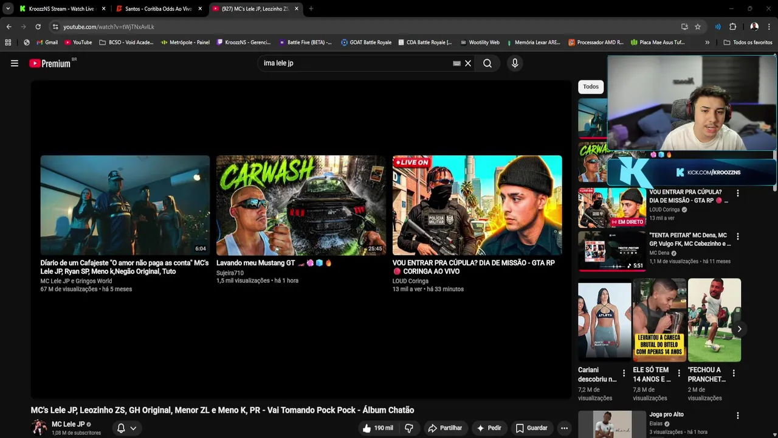Open options for the Cariani short
Viewport: 778px width, 438px height.
(x=624, y=374)
